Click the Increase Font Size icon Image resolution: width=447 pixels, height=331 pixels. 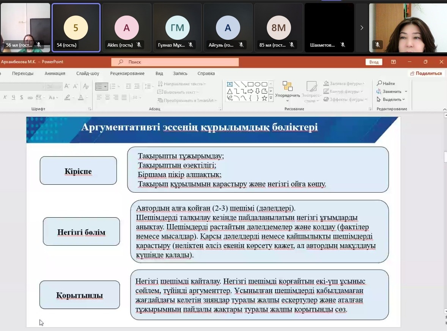pos(67,86)
